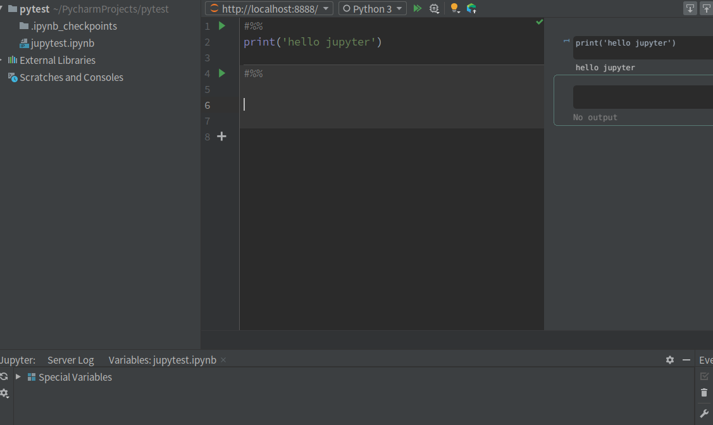Click the move cell up icon
713x425 pixels.
(x=707, y=8)
